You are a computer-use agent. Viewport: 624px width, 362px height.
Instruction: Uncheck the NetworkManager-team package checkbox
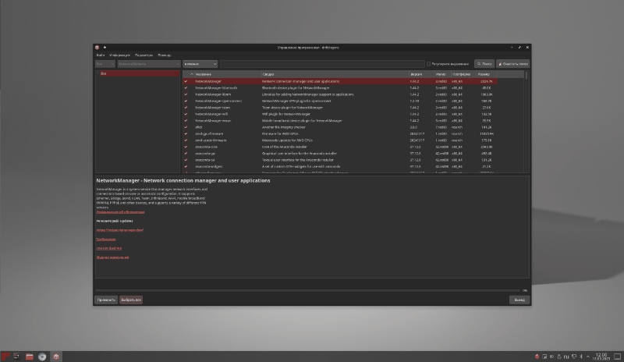click(x=186, y=108)
